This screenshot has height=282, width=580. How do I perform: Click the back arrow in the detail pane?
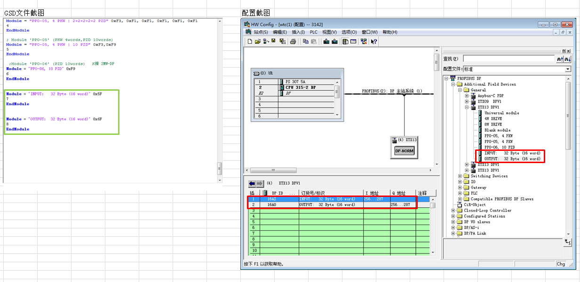252,183
